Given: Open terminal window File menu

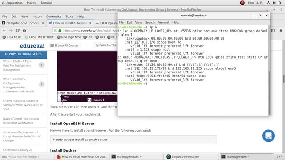Looking at the screenshot, I should [121, 22].
